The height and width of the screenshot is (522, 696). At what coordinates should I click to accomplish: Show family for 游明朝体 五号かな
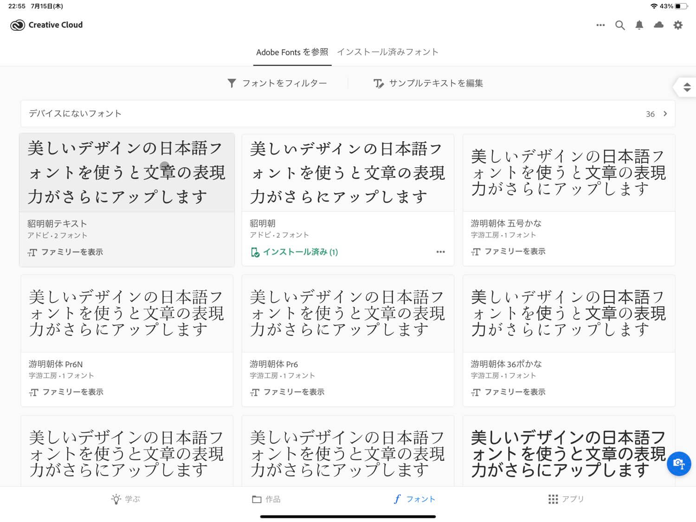pyautogui.click(x=508, y=251)
